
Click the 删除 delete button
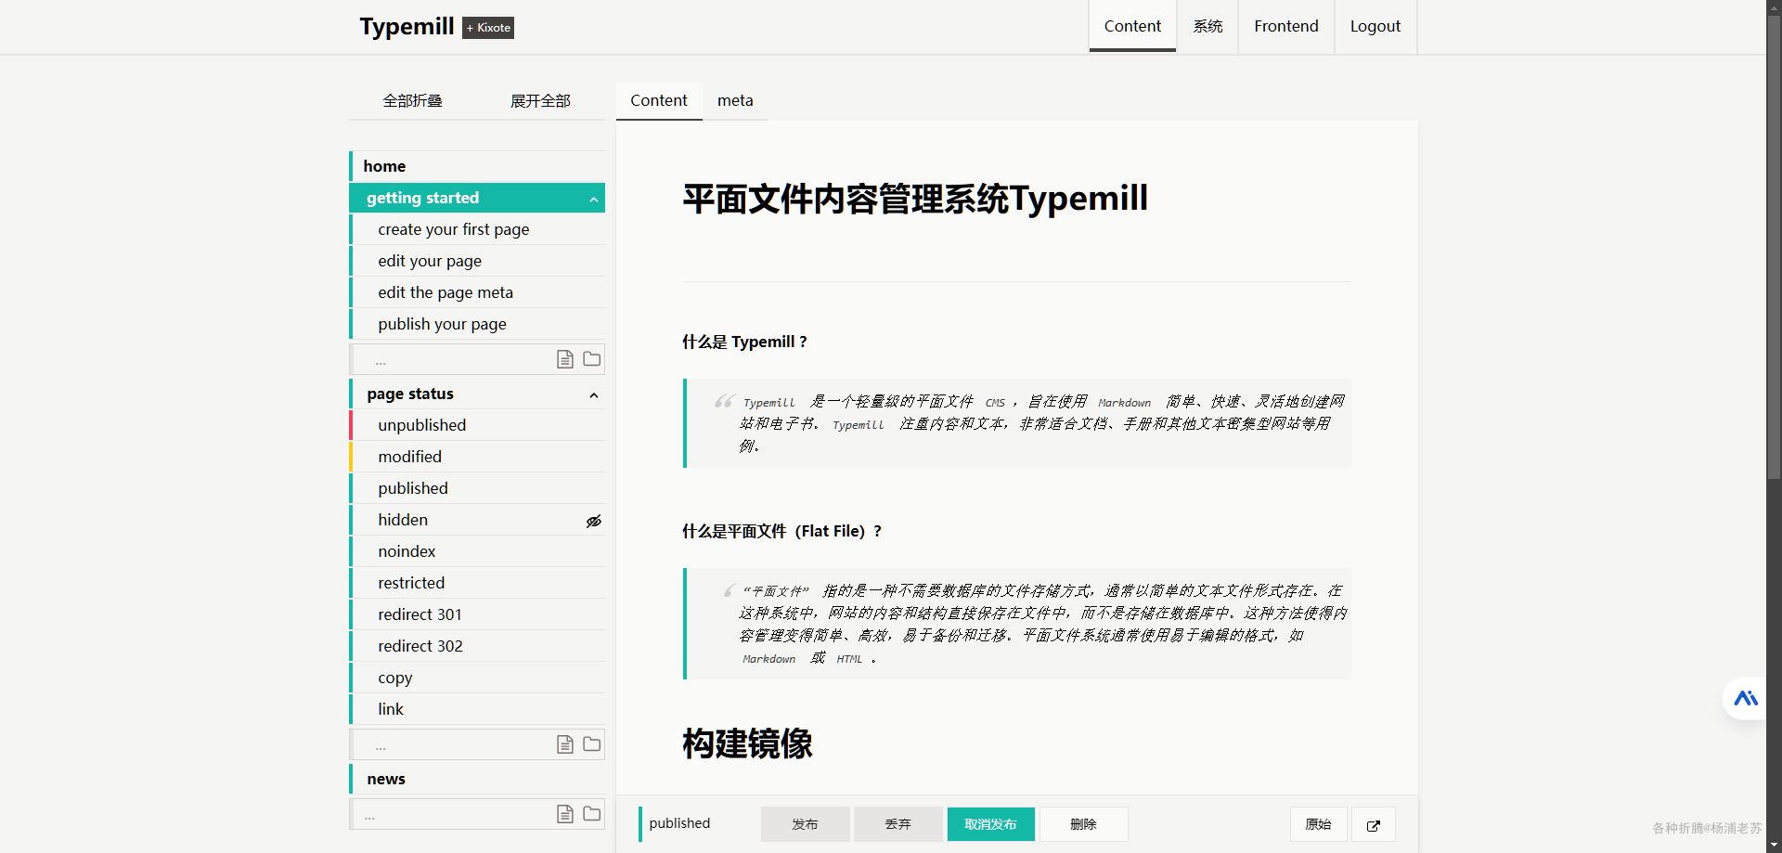[1084, 824]
